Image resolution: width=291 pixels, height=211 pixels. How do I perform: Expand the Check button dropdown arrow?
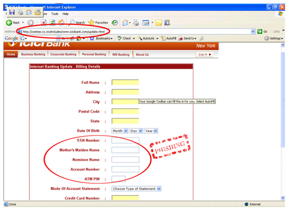[x=134, y=39]
